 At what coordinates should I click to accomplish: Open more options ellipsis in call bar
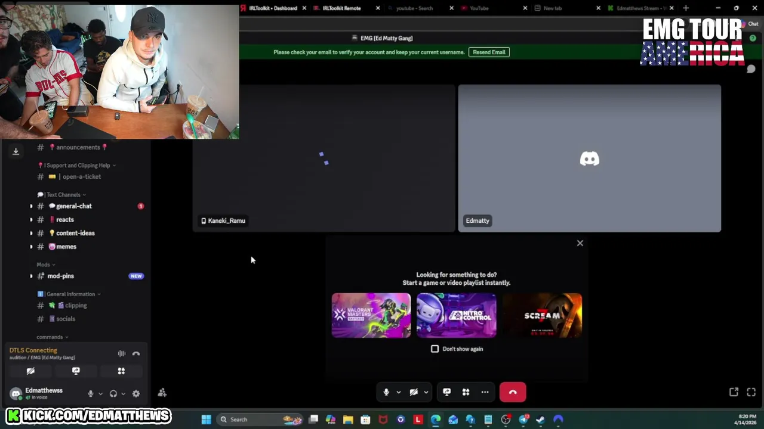pos(485,392)
